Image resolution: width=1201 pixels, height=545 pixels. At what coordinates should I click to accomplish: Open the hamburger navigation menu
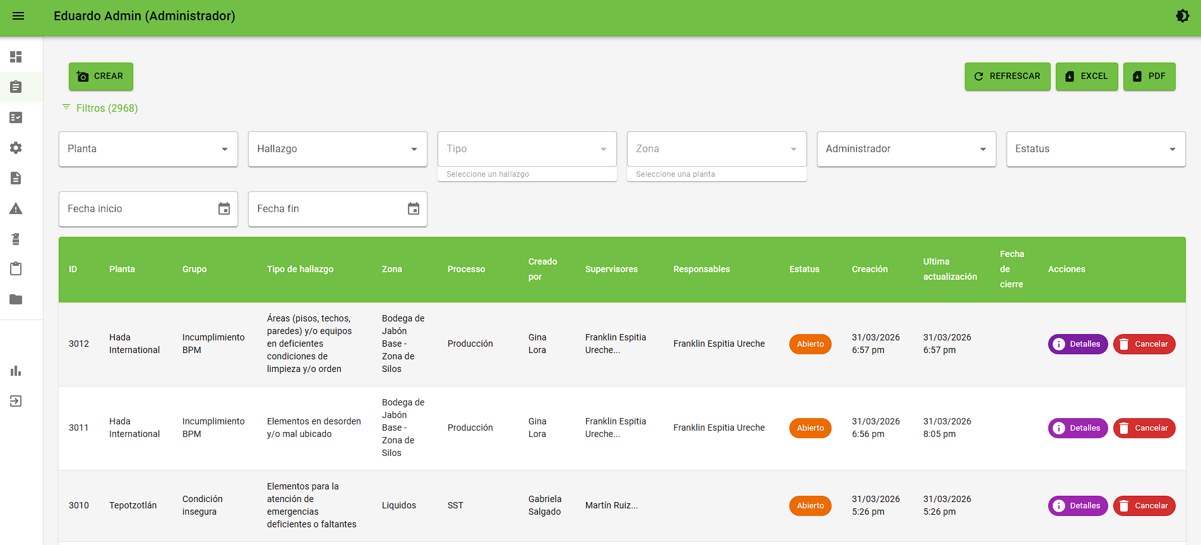pyautogui.click(x=18, y=16)
